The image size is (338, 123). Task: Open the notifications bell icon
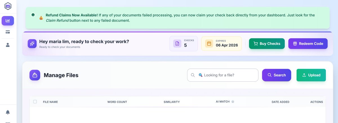(x=8, y=112)
